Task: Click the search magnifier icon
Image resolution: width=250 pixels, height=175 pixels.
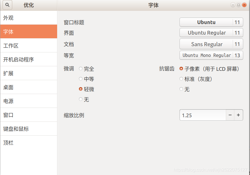Action: [x=7, y=5]
